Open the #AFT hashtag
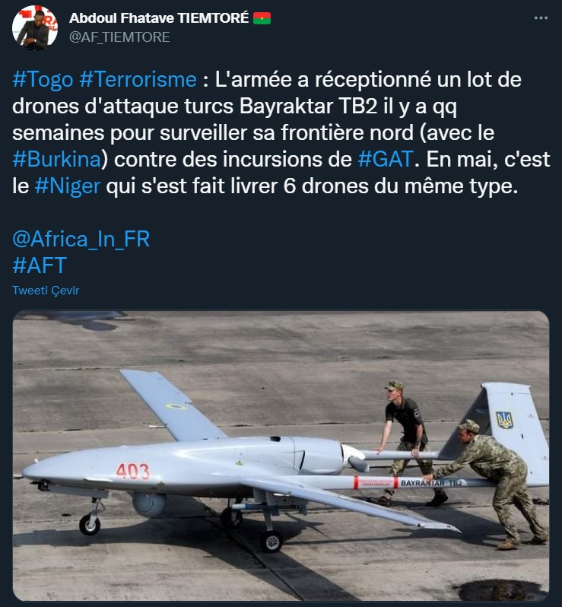Image resolution: width=562 pixels, height=607 pixels. (x=40, y=265)
